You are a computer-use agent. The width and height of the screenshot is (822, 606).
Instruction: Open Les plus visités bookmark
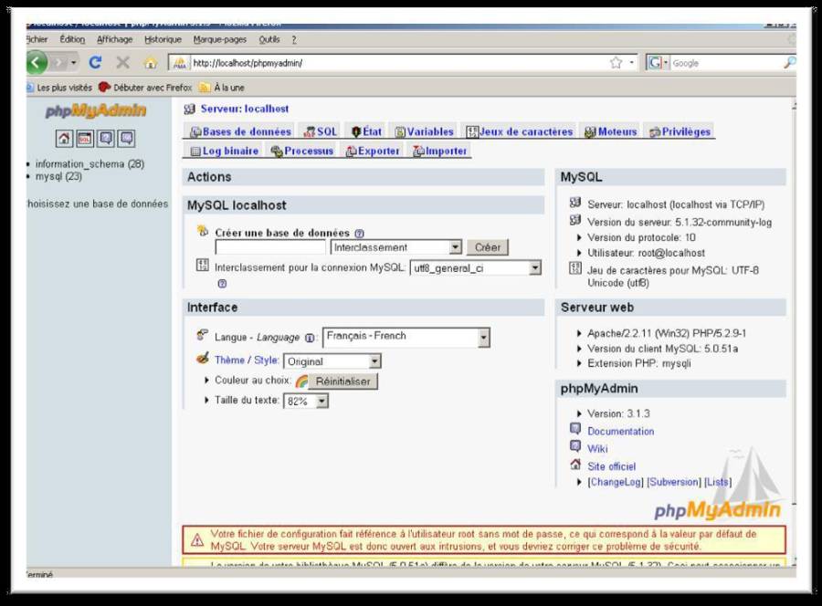[x=59, y=88]
